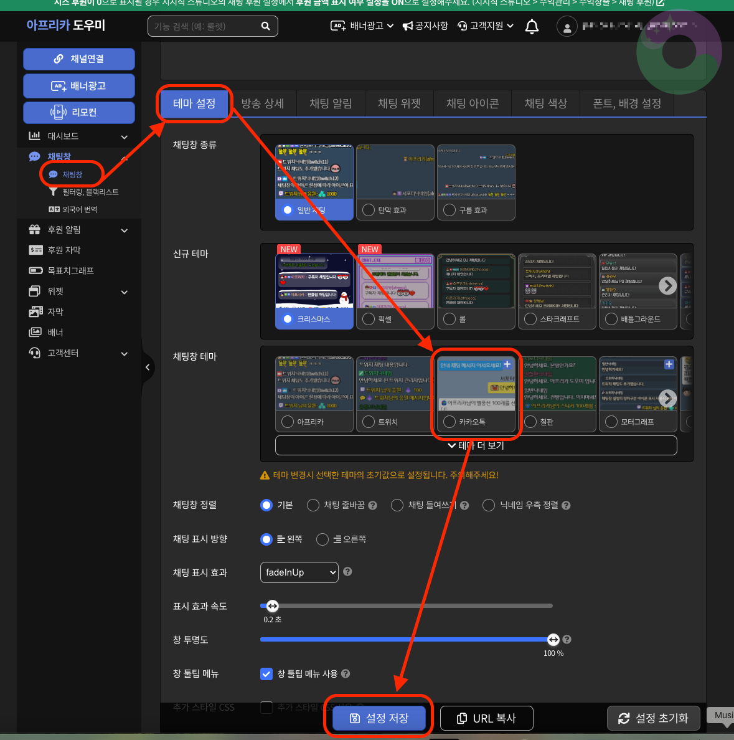Open the notifications bell

[532, 26]
